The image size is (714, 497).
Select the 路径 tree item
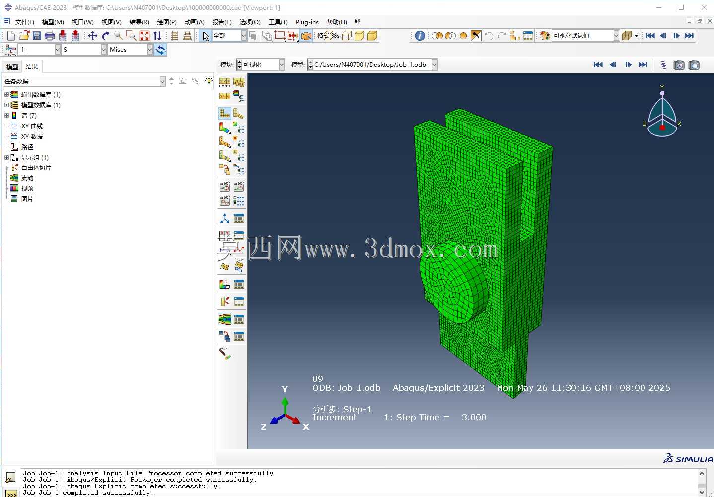tap(27, 147)
